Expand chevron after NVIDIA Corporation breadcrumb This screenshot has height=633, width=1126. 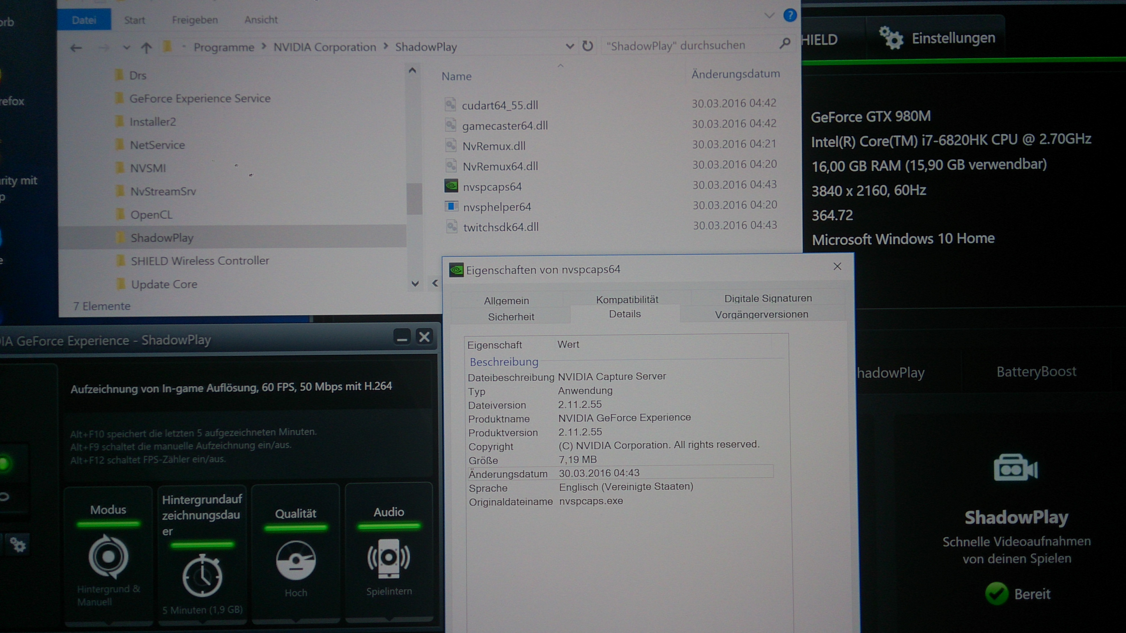pyautogui.click(x=386, y=46)
